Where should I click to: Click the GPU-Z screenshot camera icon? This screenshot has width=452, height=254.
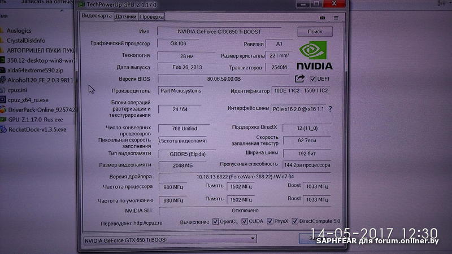coord(322,18)
